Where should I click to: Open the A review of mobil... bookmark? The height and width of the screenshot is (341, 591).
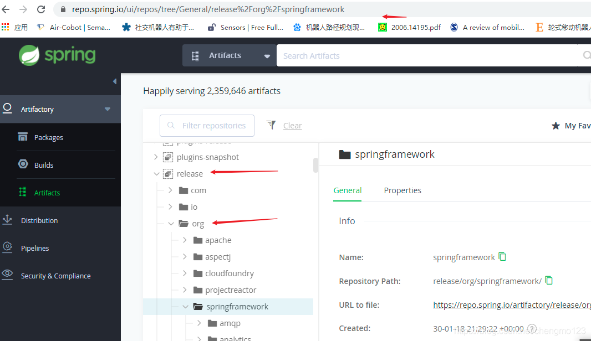(487, 27)
